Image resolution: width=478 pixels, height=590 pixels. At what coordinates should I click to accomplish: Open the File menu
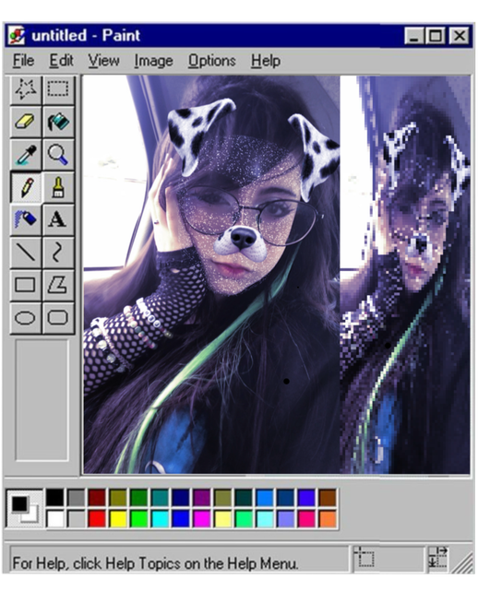coord(23,61)
